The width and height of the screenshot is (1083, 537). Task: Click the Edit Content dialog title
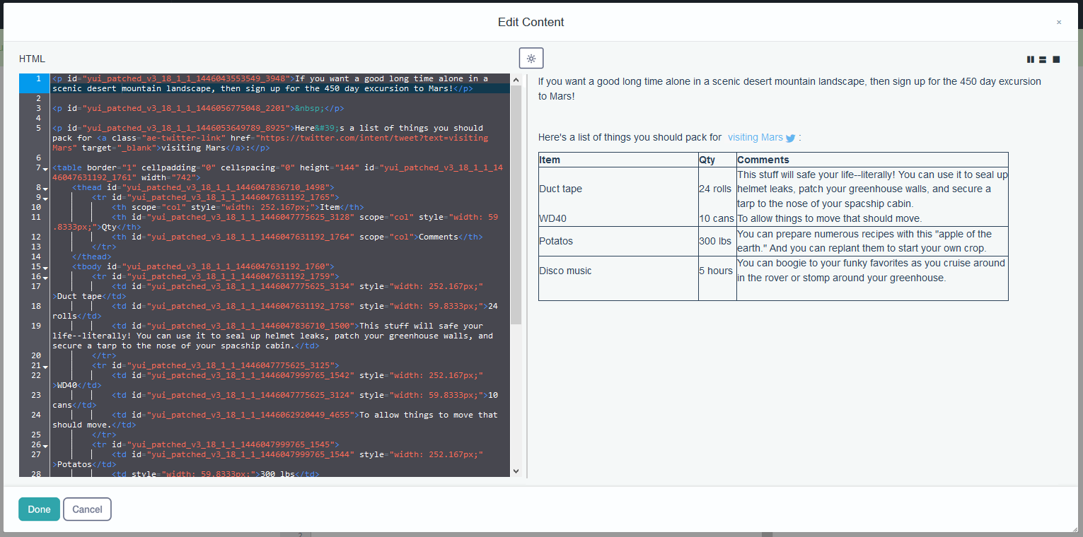point(531,22)
